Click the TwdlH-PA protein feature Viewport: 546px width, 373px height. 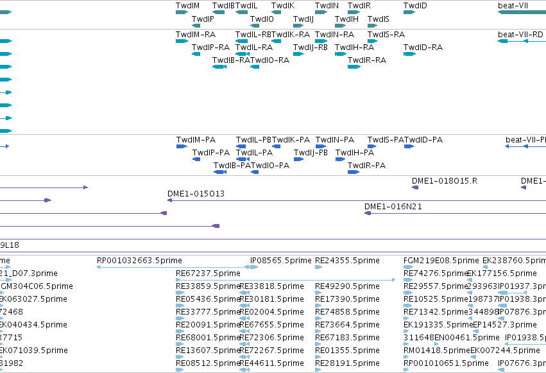[x=340, y=159]
